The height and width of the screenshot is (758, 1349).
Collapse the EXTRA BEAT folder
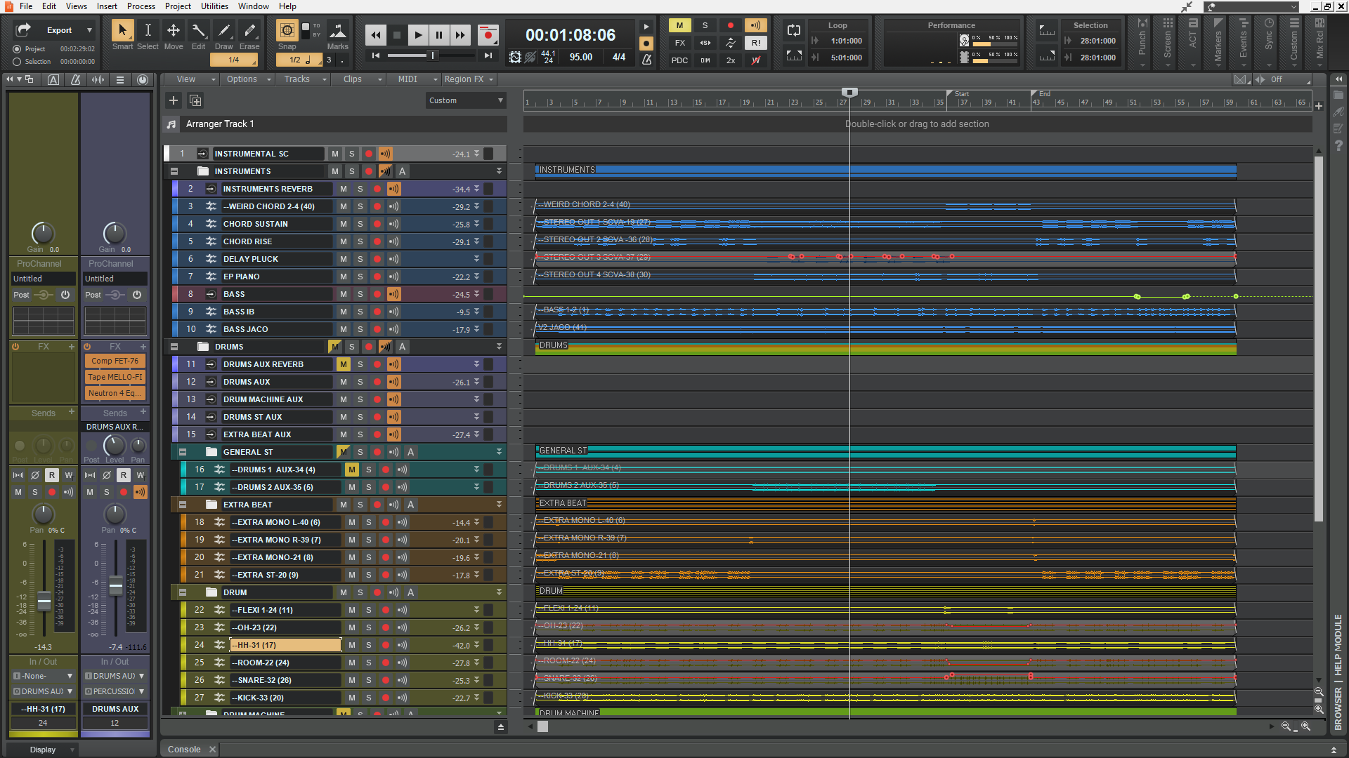(x=183, y=505)
